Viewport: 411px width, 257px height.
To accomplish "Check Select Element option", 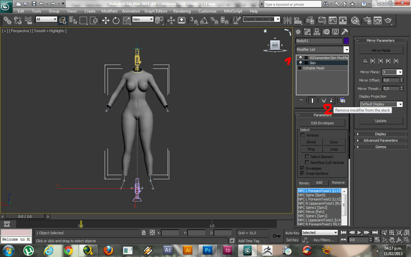I will [x=307, y=157].
